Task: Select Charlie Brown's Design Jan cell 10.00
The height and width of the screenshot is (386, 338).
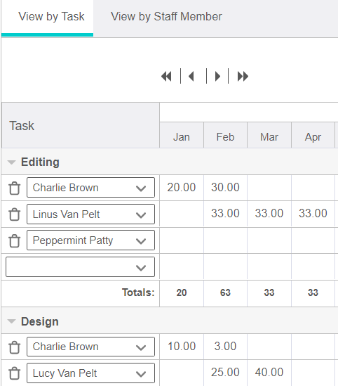Action: tap(182, 347)
